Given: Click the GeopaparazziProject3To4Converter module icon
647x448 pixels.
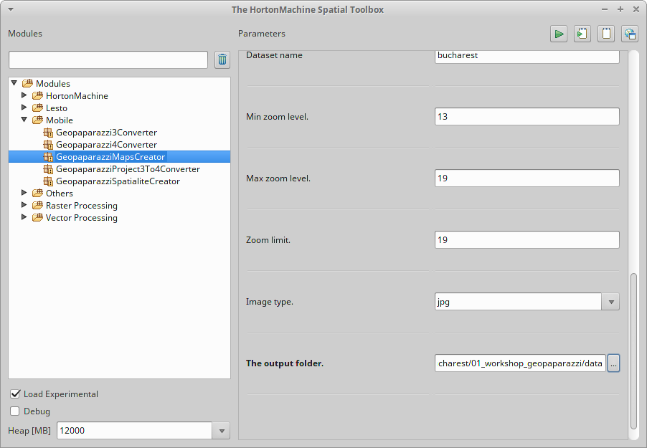Looking at the screenshot, I should coord(48,169).
